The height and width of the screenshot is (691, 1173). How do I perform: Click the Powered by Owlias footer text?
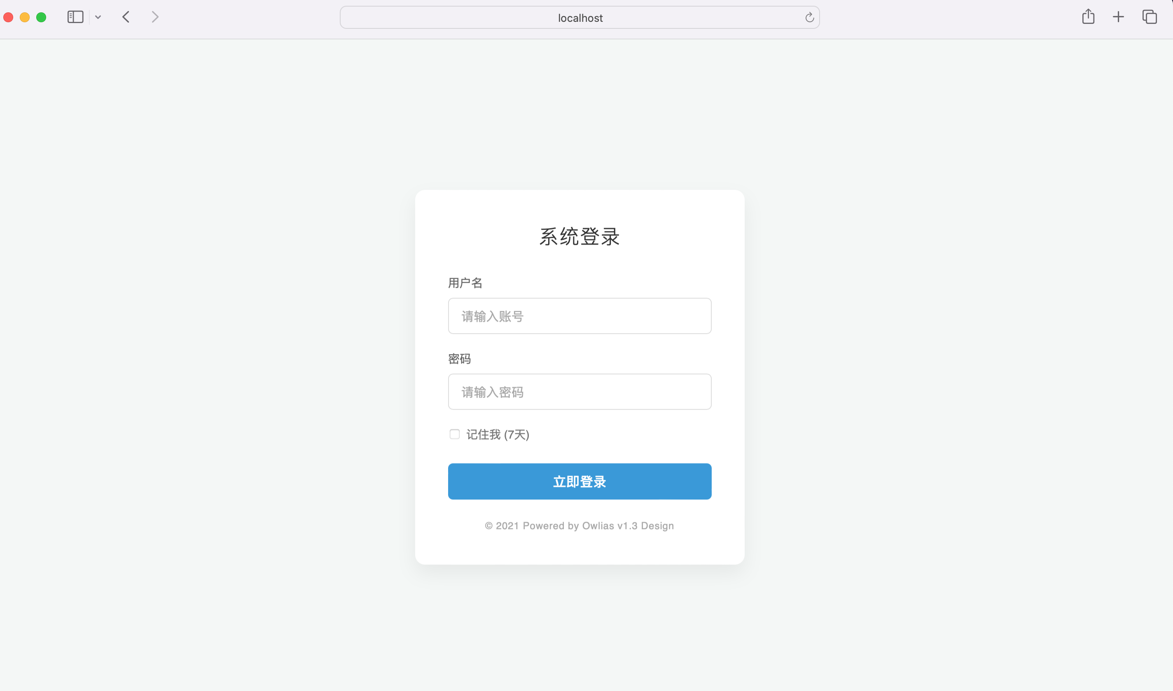pyautogui.click(x=579, y=526)
